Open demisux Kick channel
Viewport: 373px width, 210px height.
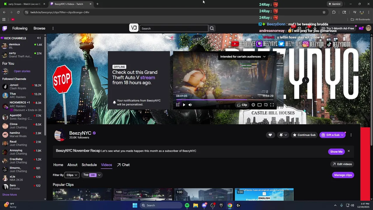(22, 46)
